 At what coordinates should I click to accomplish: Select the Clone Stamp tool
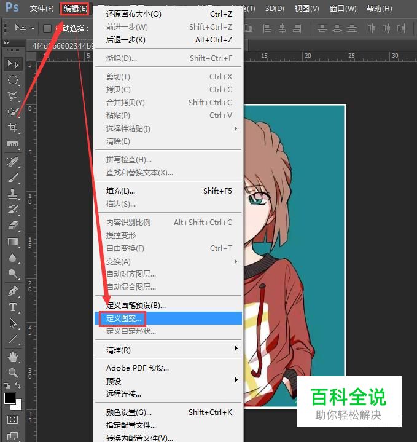coord(13,194)
